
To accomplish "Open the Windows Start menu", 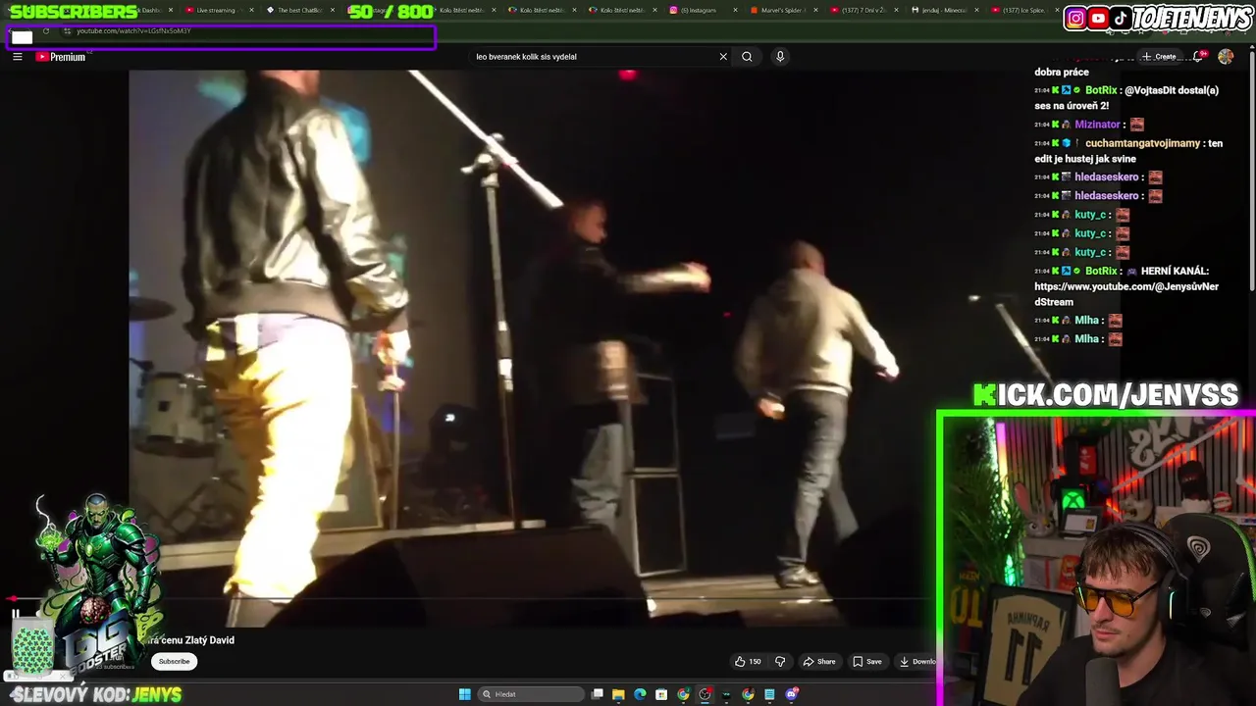I will 464,694.
